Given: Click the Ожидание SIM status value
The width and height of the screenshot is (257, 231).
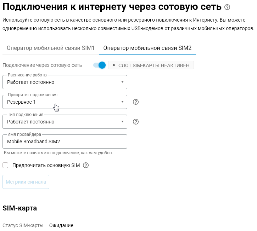Looking at the screenshot, I should pyautogui.click(x=61, y=225).
